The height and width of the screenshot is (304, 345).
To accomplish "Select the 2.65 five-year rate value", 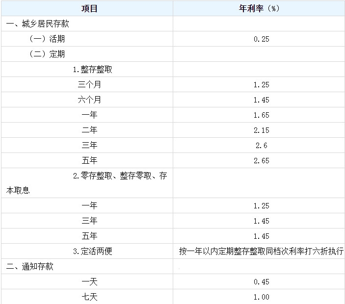I will (x=262, y=160).
